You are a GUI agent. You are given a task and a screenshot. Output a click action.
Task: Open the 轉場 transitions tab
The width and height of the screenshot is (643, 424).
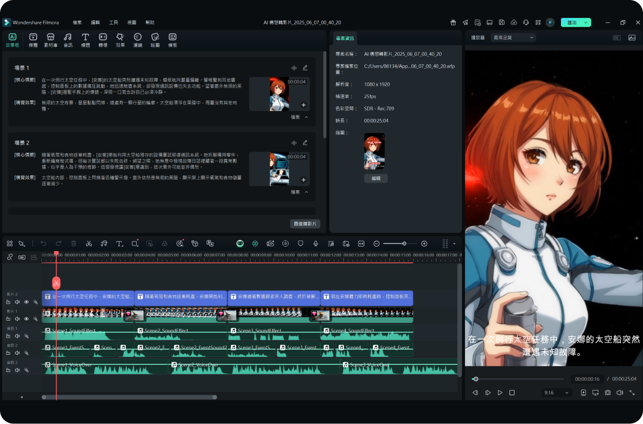tap(103, 40)
